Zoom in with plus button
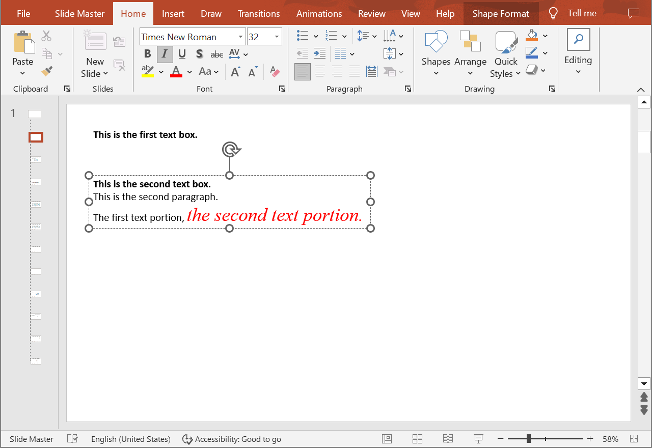Viewport: 652px width, 448px height. 590,439
